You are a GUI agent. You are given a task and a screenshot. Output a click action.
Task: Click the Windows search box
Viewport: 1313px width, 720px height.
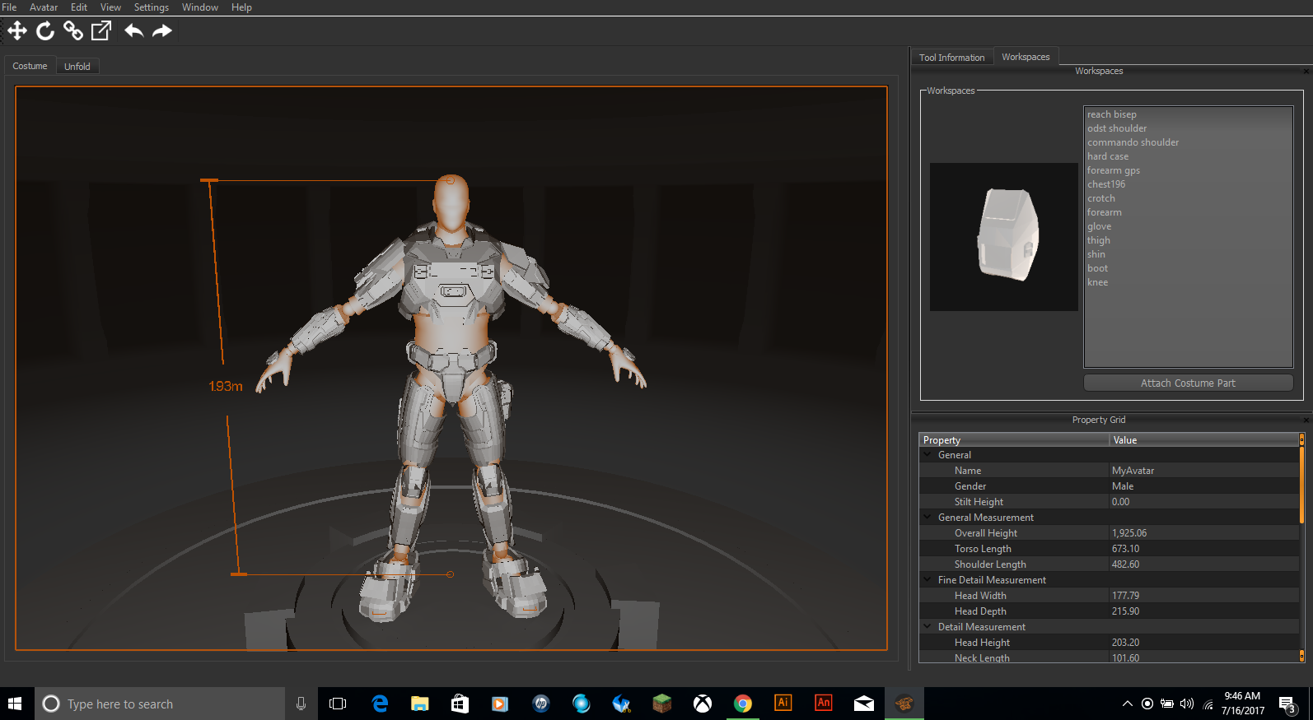coord(161,704)
